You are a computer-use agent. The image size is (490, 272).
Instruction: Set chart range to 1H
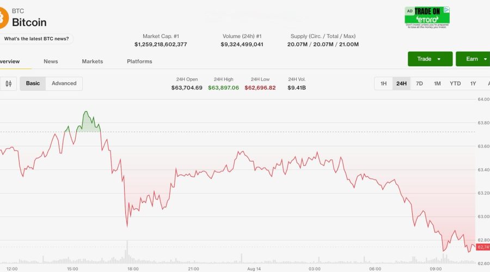[383, 84]
